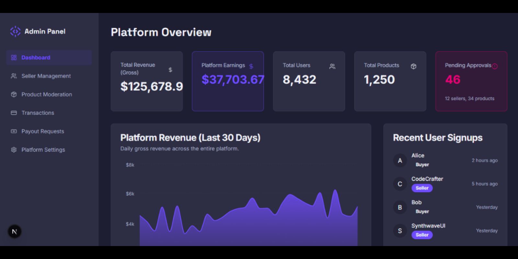Click the SynthwaveUI avatar circle
The height and width of the screenshot is (259, 518).
400,231
